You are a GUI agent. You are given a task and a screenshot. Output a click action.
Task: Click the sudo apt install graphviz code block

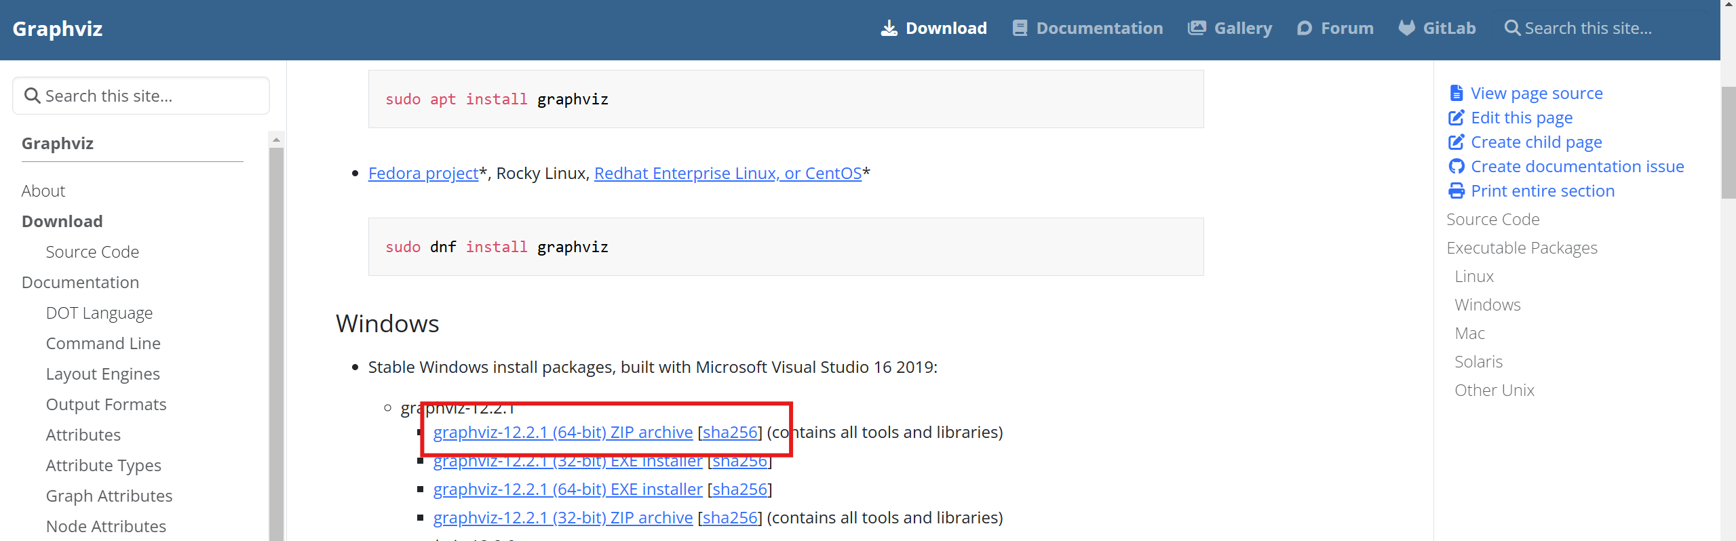(x=786, y=99)
